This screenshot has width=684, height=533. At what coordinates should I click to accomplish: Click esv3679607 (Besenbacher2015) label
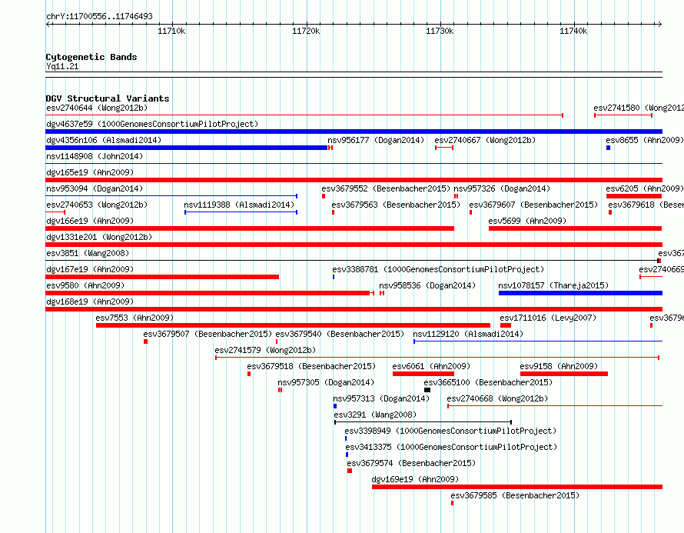[533, 205]
